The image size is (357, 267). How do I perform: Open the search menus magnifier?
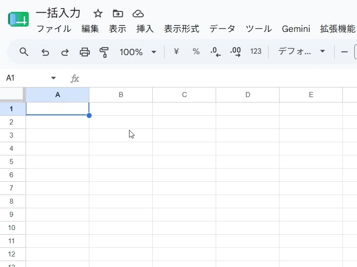click(24, 52)
